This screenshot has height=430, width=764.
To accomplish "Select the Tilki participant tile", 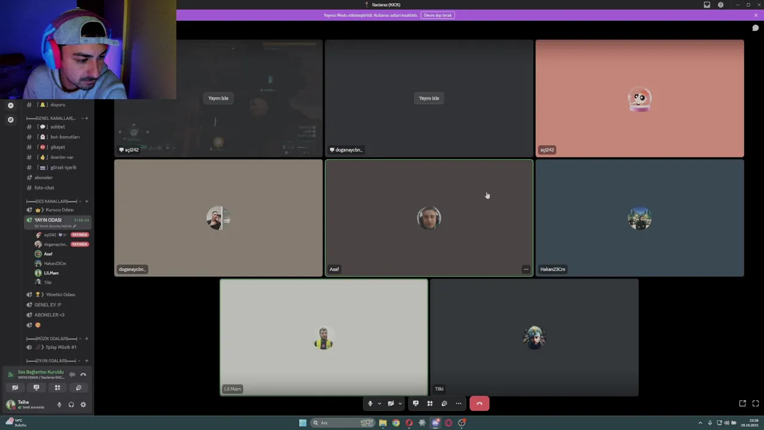I will pos(534,337).
